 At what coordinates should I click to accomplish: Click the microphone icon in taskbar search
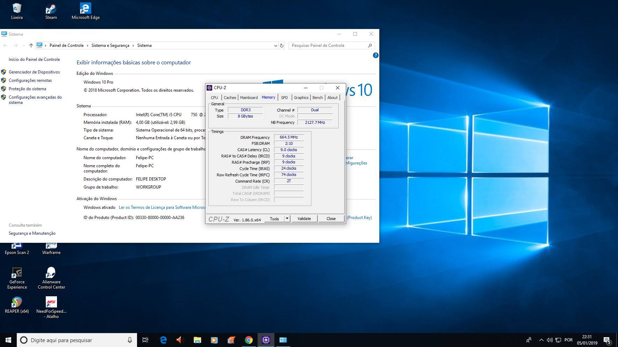[130, 340]
